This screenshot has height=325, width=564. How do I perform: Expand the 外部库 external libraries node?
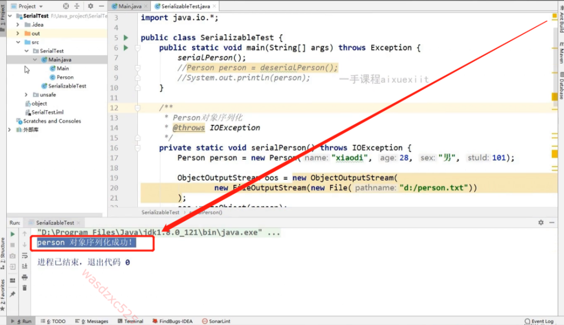coord(10,130)
